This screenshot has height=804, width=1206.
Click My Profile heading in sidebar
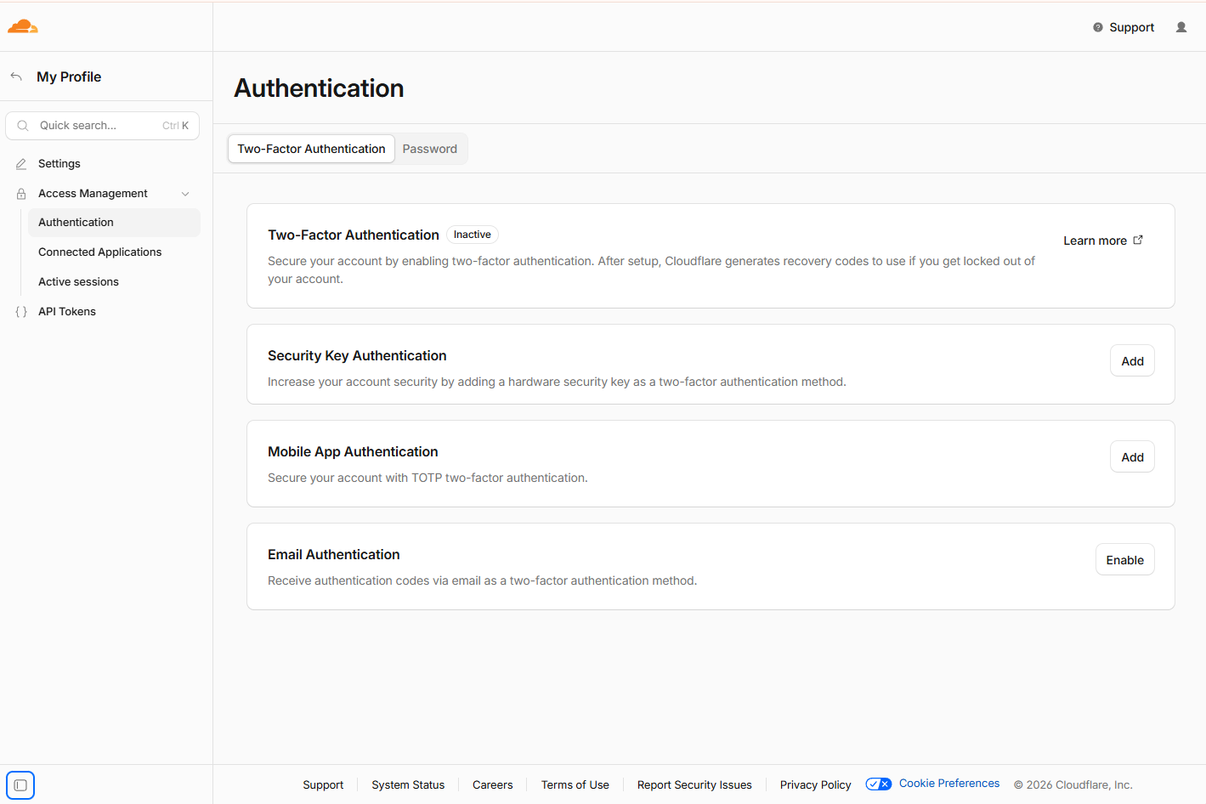pos(69,76)
